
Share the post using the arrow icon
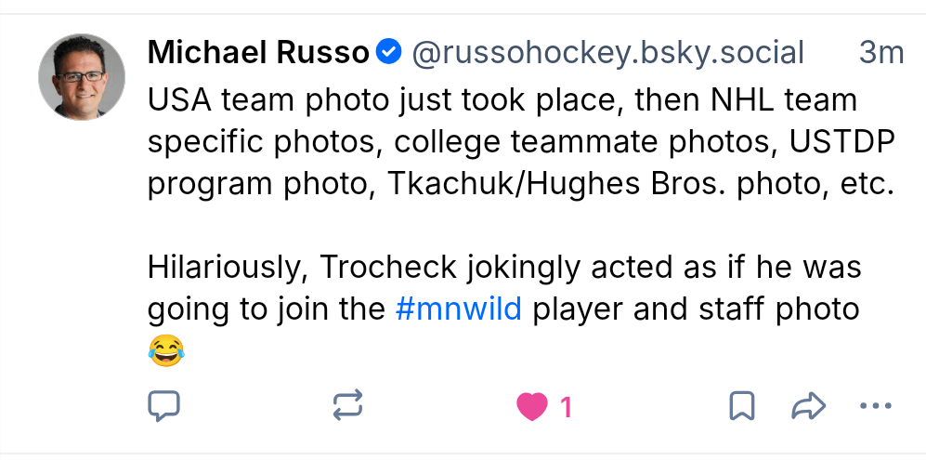pos(808,405)
